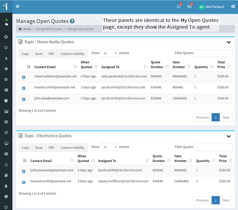Click the monitor icon in sidebar
Viewport: 238px width, 210px height.
click(6, 143)
